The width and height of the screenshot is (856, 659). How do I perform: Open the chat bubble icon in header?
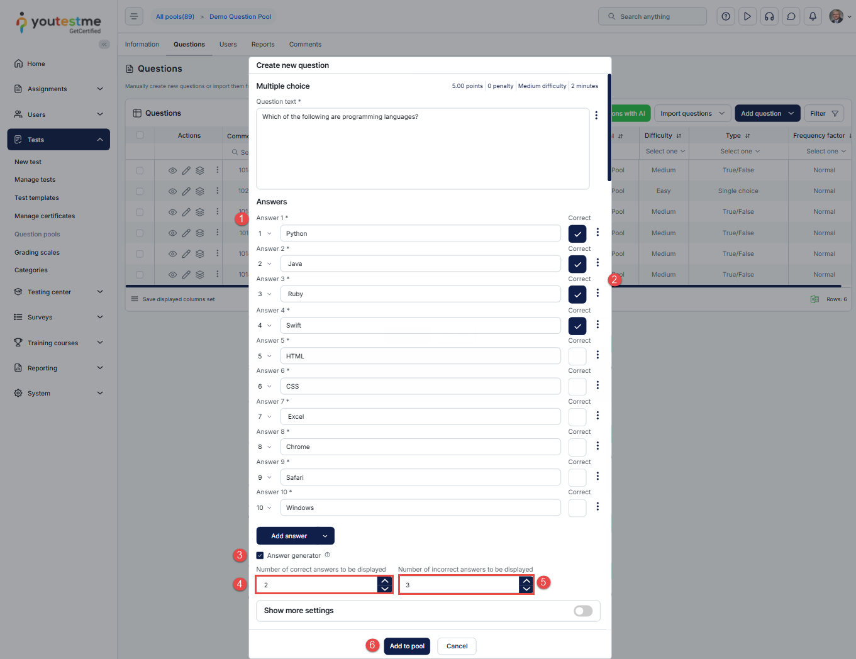[791, 16]
